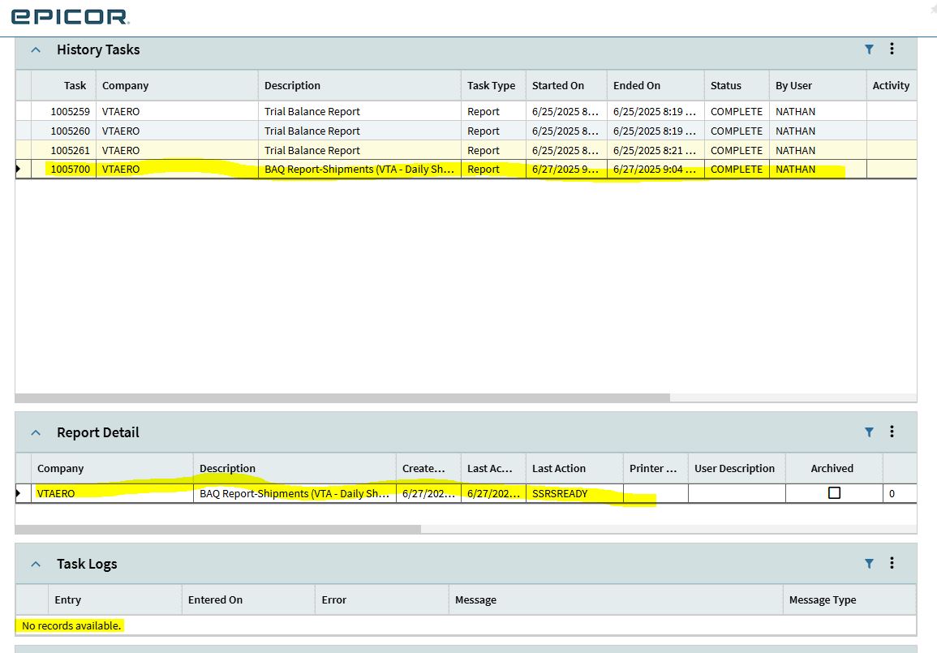Toggle the Archived checkbox for VTAERO report
Image resolution: width=937 pixels, height=653 pixels.
point(834,493)
